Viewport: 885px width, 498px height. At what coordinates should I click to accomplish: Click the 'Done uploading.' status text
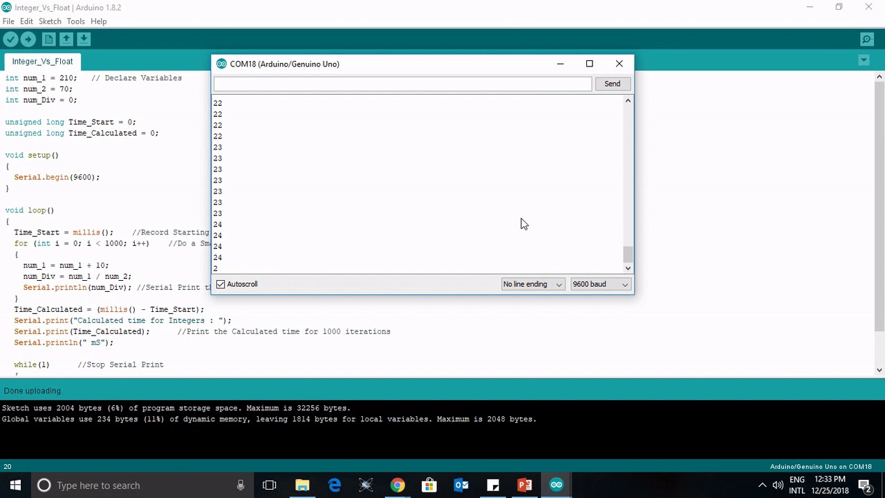coord(32,391)
